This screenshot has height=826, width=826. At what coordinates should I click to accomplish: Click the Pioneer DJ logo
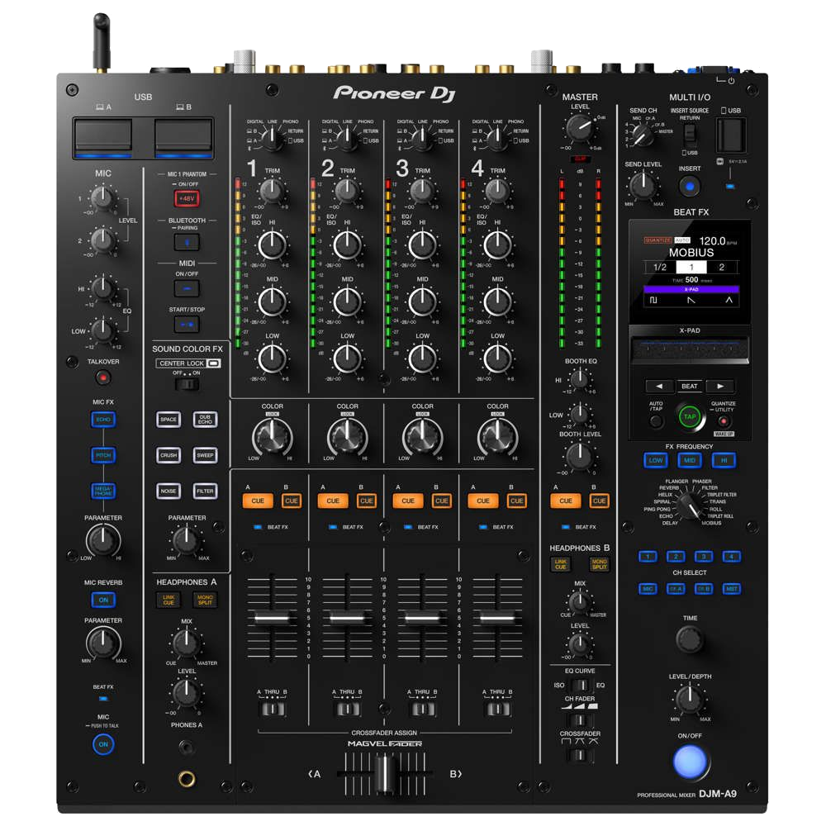(x=395, y=94)
